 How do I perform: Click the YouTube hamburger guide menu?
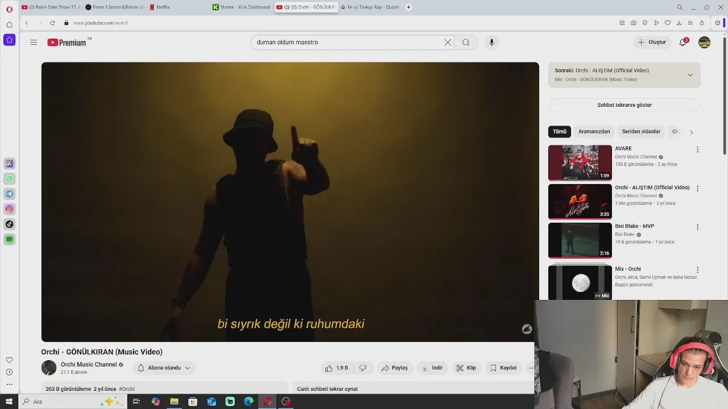coord(34,42)
